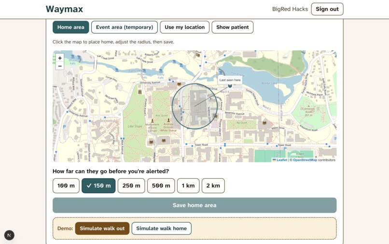Choose the 500 m radius option
389x244 pixels.
pyautogui.click(x=161, y=186)
